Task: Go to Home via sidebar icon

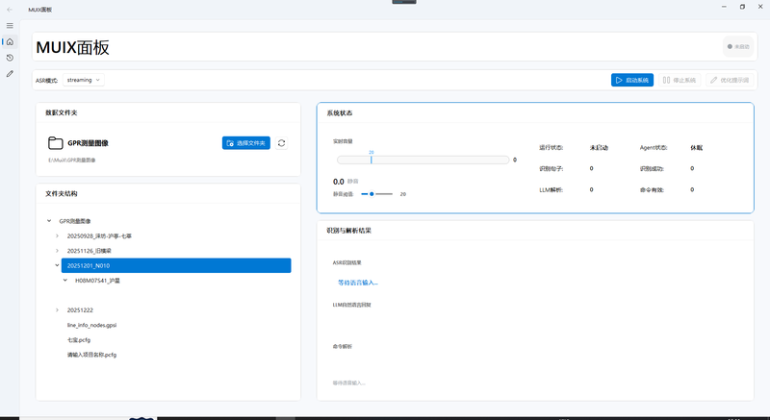Action: point(10,41)
